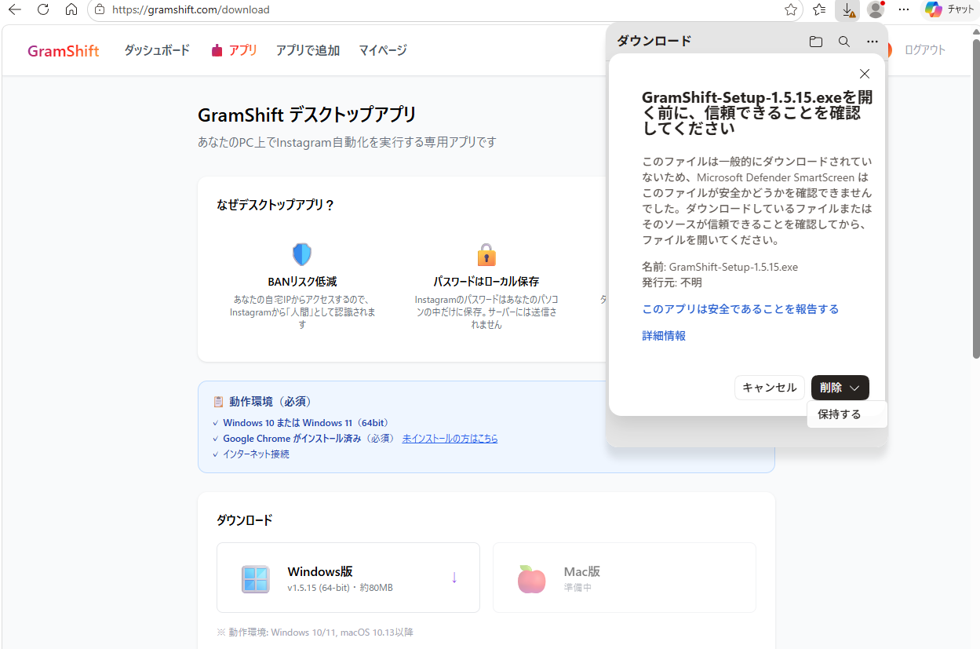The image size is (980, 649).
Task: Click the padlock password icon
Action: click(486, 254)
